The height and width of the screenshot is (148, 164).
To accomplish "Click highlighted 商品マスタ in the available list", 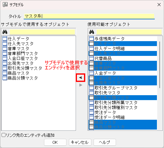I will point(123,122).
